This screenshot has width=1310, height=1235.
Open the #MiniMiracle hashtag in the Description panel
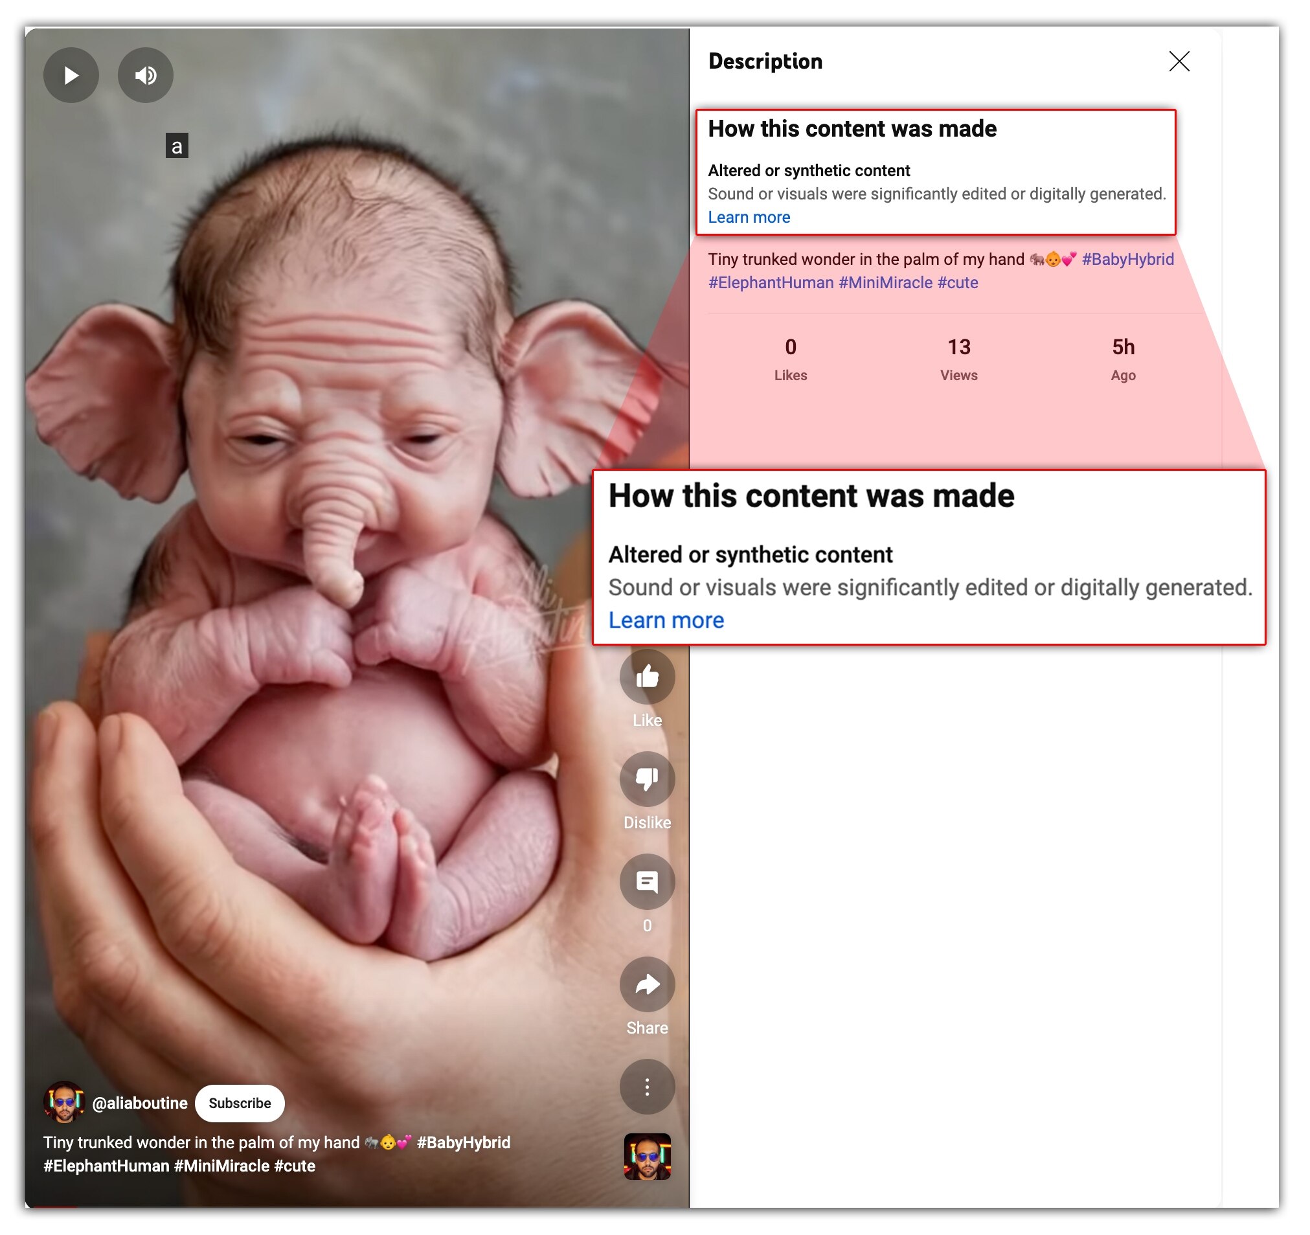point(885,283)
